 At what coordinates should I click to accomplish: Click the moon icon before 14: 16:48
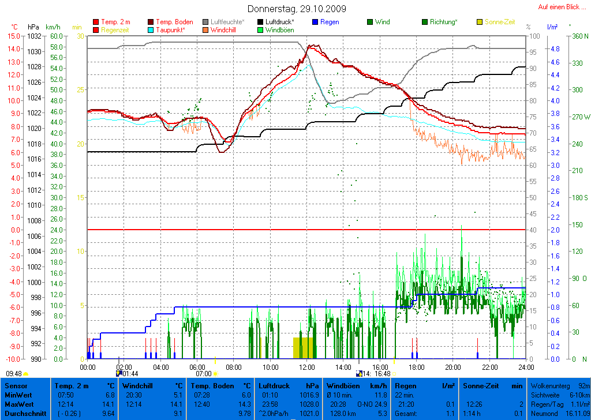click(x=358, y=373)
